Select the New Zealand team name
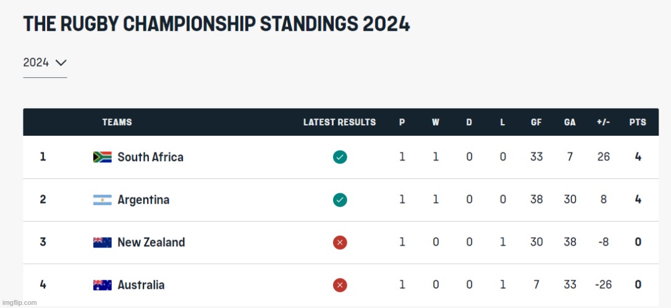Viewport: 671px width, 308px height. click(x=151, y=243)
